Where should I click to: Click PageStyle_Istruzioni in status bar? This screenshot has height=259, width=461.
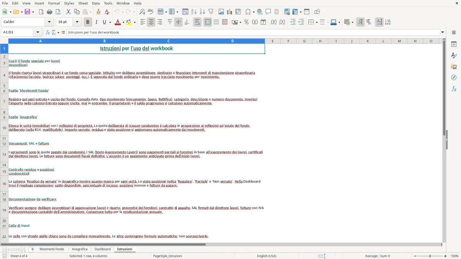point(167,256)
